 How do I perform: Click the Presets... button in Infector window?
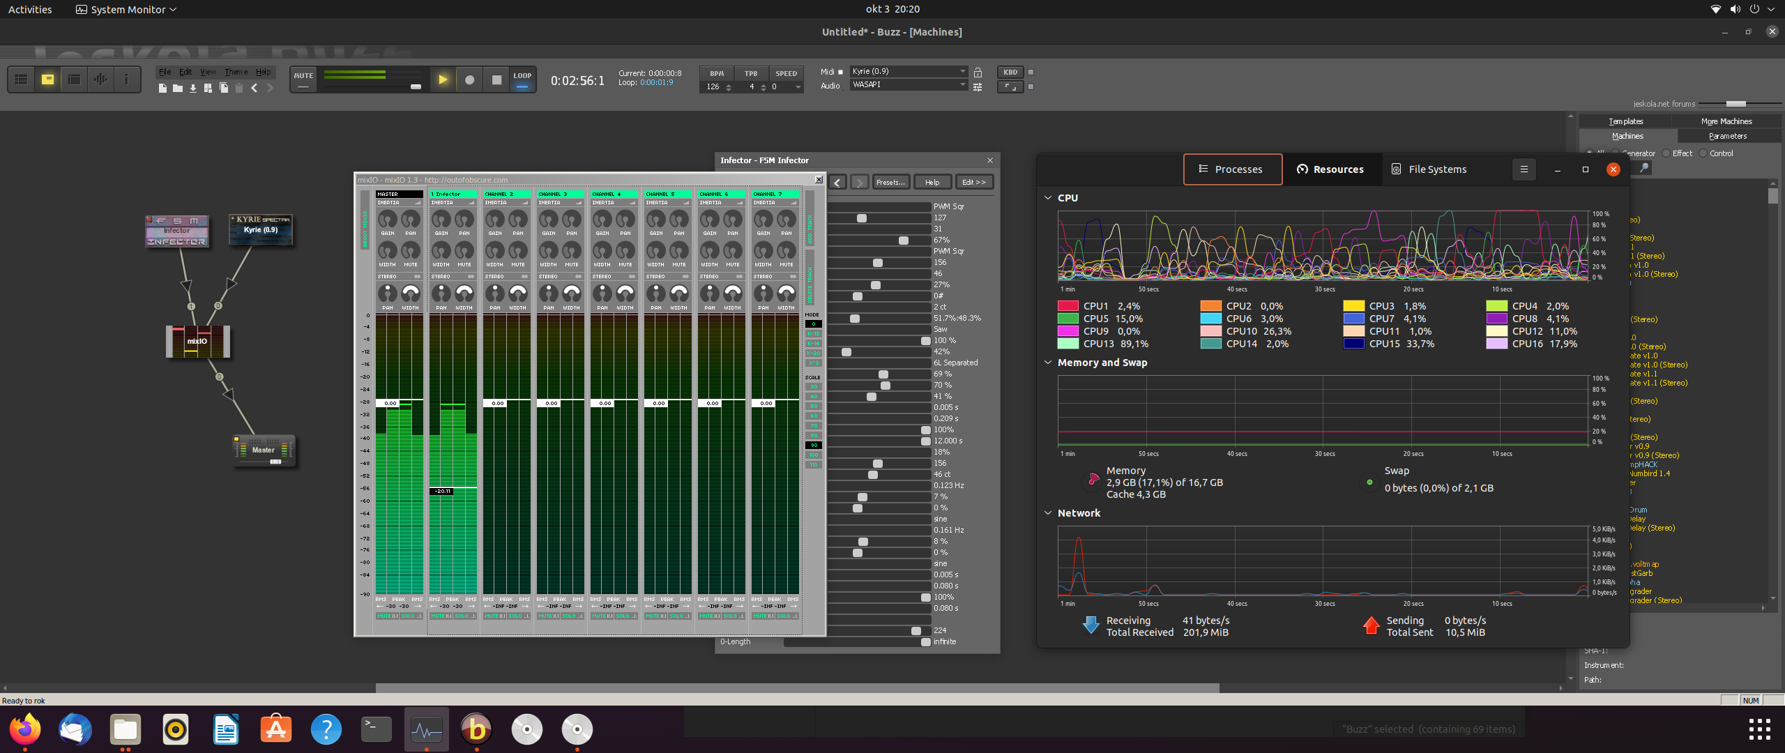[890, 183]
